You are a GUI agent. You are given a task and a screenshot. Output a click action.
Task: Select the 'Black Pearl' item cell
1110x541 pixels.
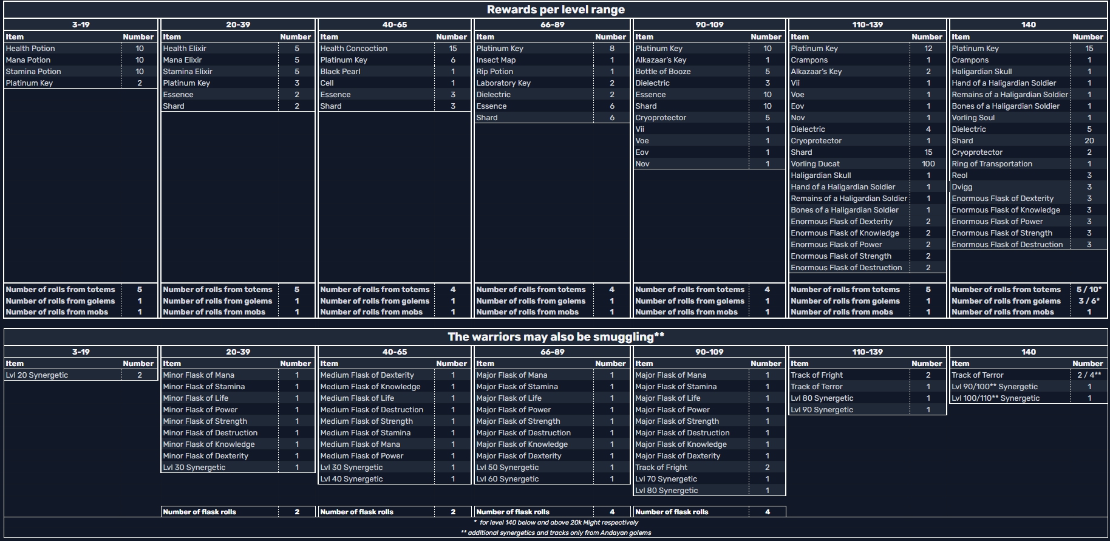click(376, 72)
